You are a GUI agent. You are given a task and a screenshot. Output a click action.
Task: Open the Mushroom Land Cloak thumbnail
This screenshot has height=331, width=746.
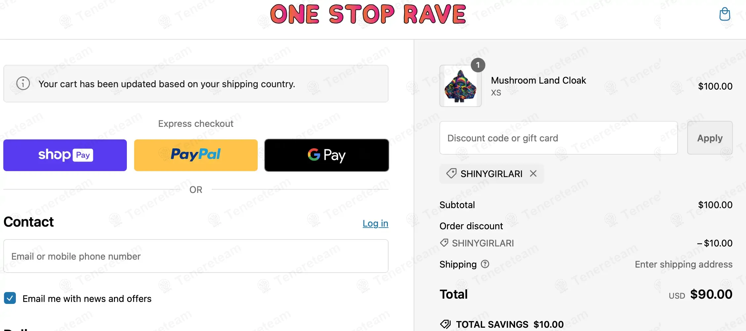click(x=460, y=86)
